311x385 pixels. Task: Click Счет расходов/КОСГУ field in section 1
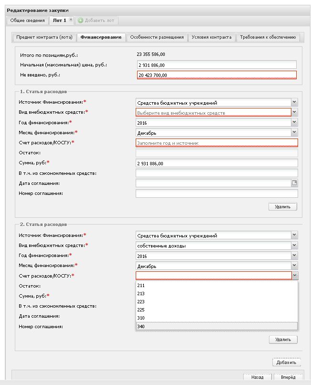(217, 143)
